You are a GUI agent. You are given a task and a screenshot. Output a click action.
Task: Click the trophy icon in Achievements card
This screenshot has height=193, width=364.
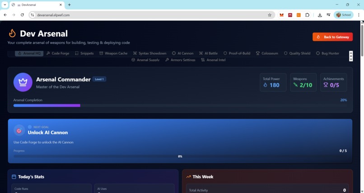pyautogui.click(x=326, y=85)
